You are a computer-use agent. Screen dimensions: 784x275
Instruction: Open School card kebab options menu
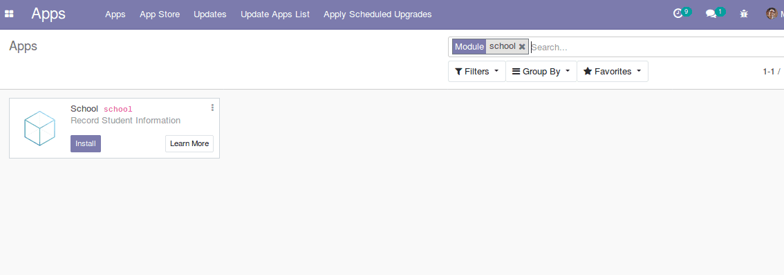click(212, 108)
